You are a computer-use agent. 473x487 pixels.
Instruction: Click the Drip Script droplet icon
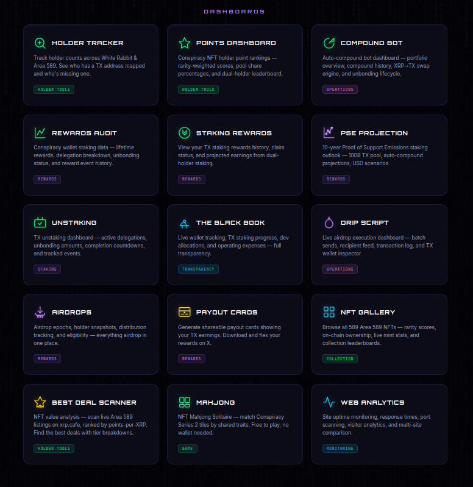(329, 222)
